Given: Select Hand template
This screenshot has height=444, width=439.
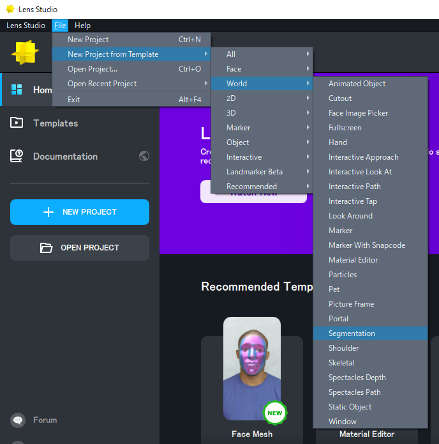Looking at the screenshot, I should click(370, 142).
